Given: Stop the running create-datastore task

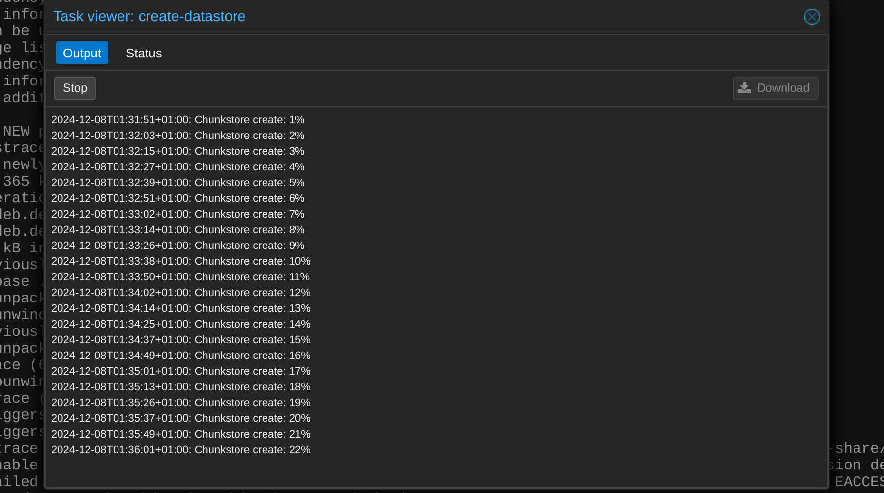Looking at the screenshot, I should 75,88.
